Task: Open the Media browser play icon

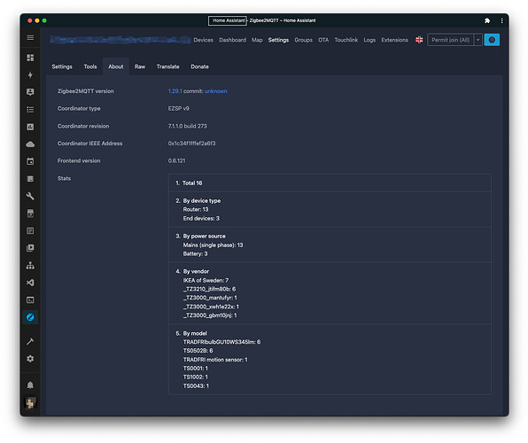Action: [30, 248]
